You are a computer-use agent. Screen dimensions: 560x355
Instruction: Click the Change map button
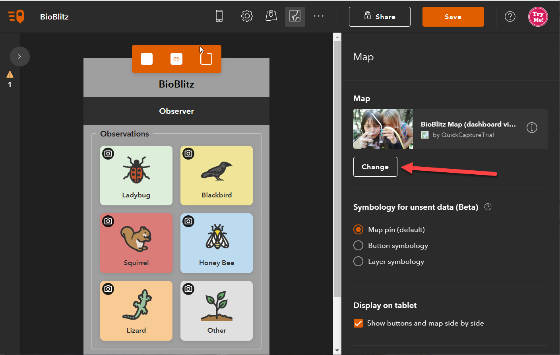[x=375, y=167]
